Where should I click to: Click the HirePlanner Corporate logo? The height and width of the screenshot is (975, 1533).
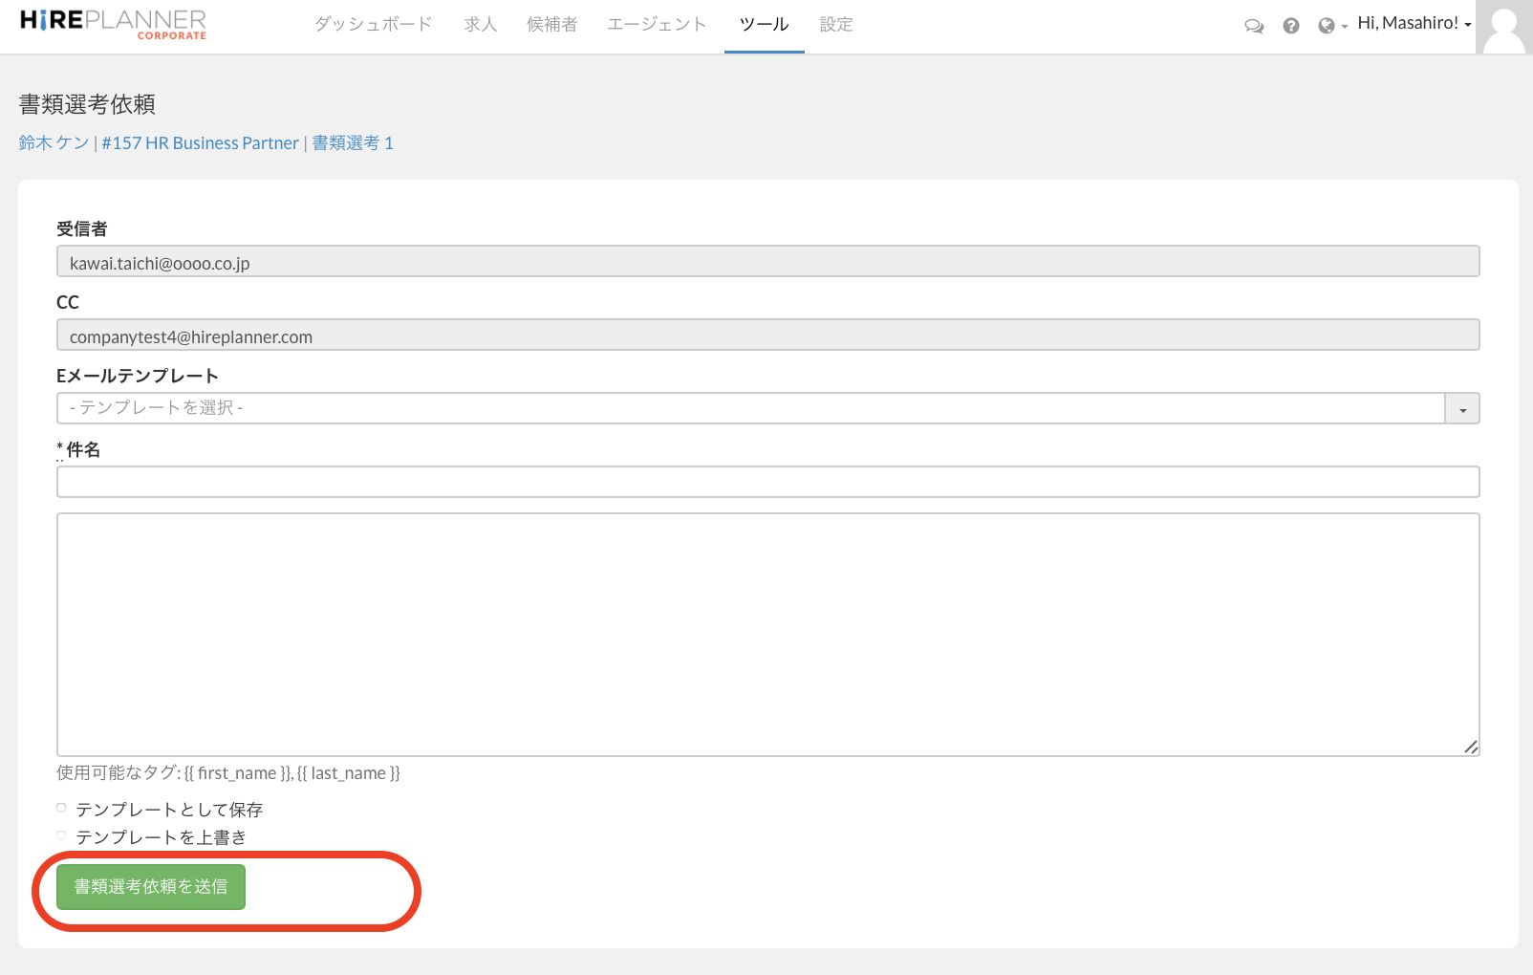tap(113, 24)
